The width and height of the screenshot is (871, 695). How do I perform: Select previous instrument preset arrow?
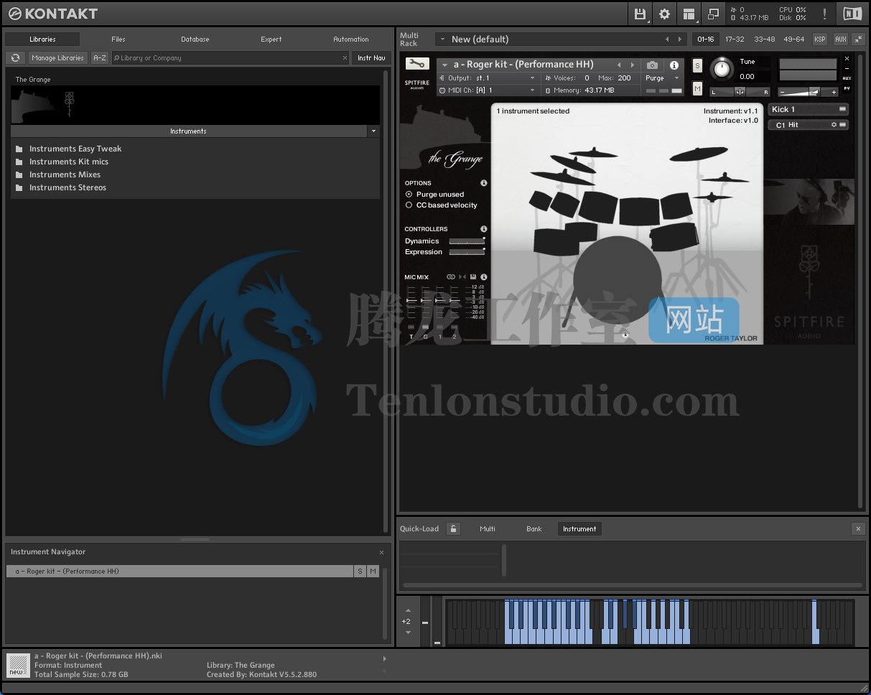[619, 65]
